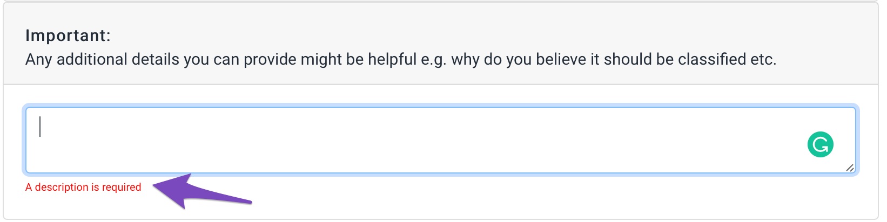Focus the empty description text area

click(441, 140)
